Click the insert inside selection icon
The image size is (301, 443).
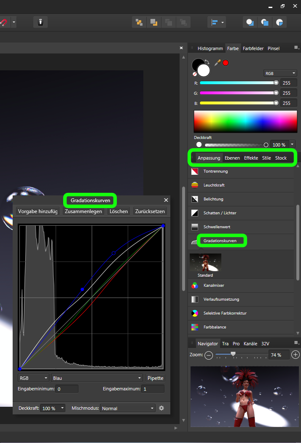(279, 22)
